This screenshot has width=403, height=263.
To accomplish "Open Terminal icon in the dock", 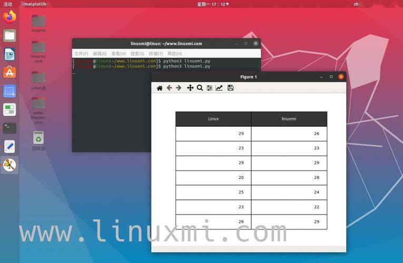I will [9, 128].
